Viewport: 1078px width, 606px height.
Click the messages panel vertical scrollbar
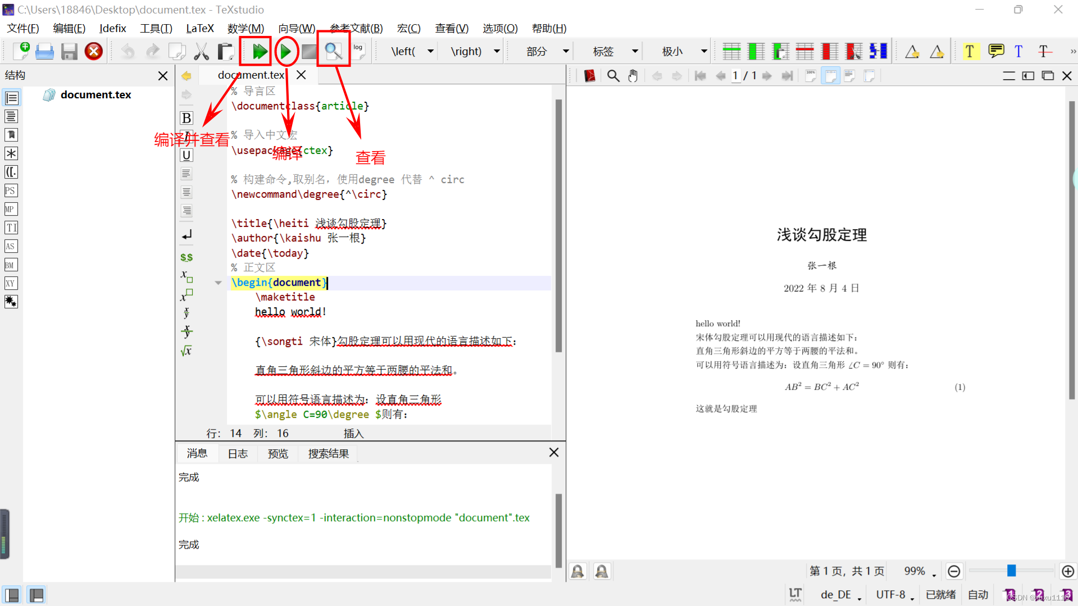pos(558,530)
